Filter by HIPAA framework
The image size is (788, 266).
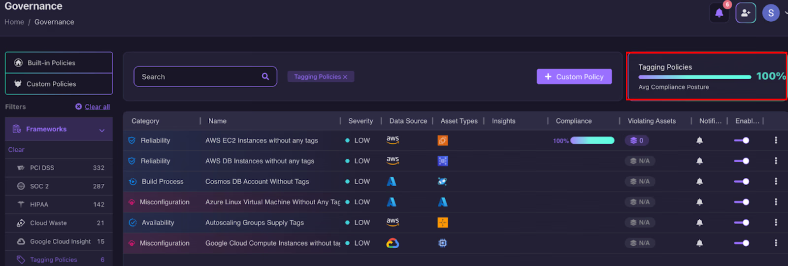59,204
